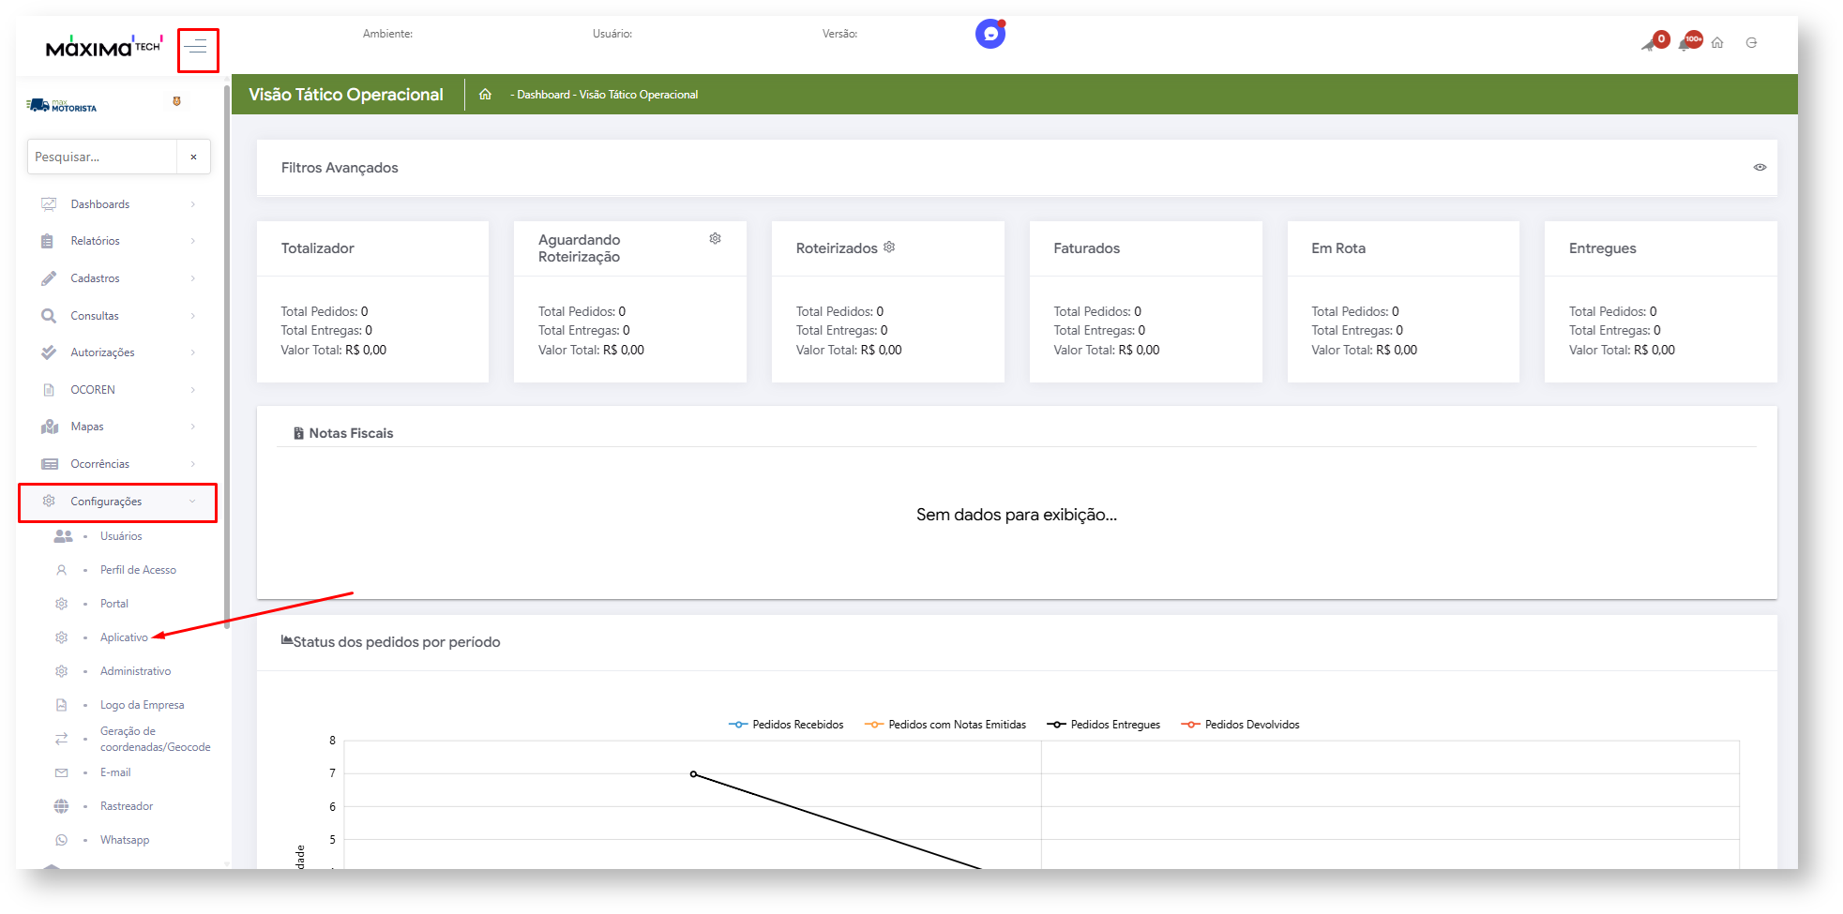Click the Logo da Empresa file icon
The image size is (1843, 914).
coord(62,705)
